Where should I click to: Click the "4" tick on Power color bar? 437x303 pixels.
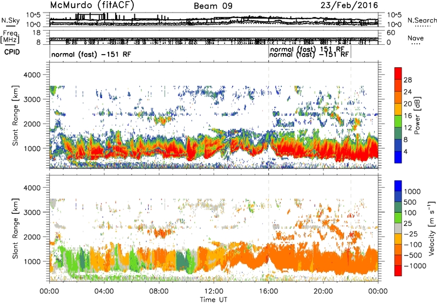tap(406, 152)
